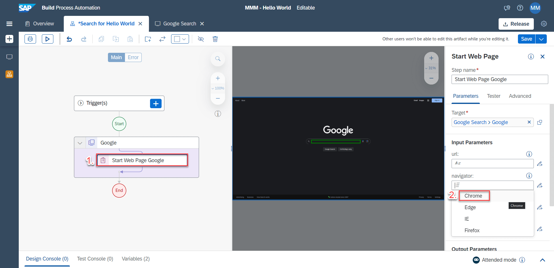Viewport: 554px width, 268px height.
Task: Click the debug bug icon in toolbar
Action: coord(30,39)
